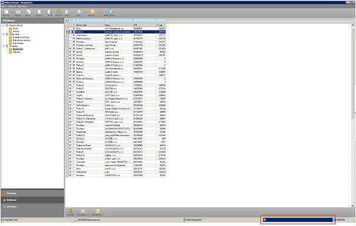Open the Možnosti menu

pos(12,6)
